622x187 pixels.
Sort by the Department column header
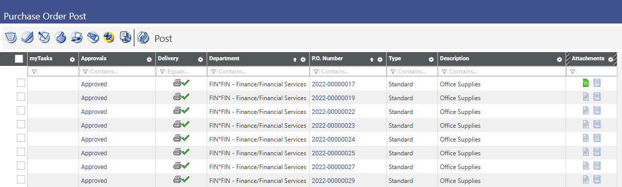click(224, 59)
